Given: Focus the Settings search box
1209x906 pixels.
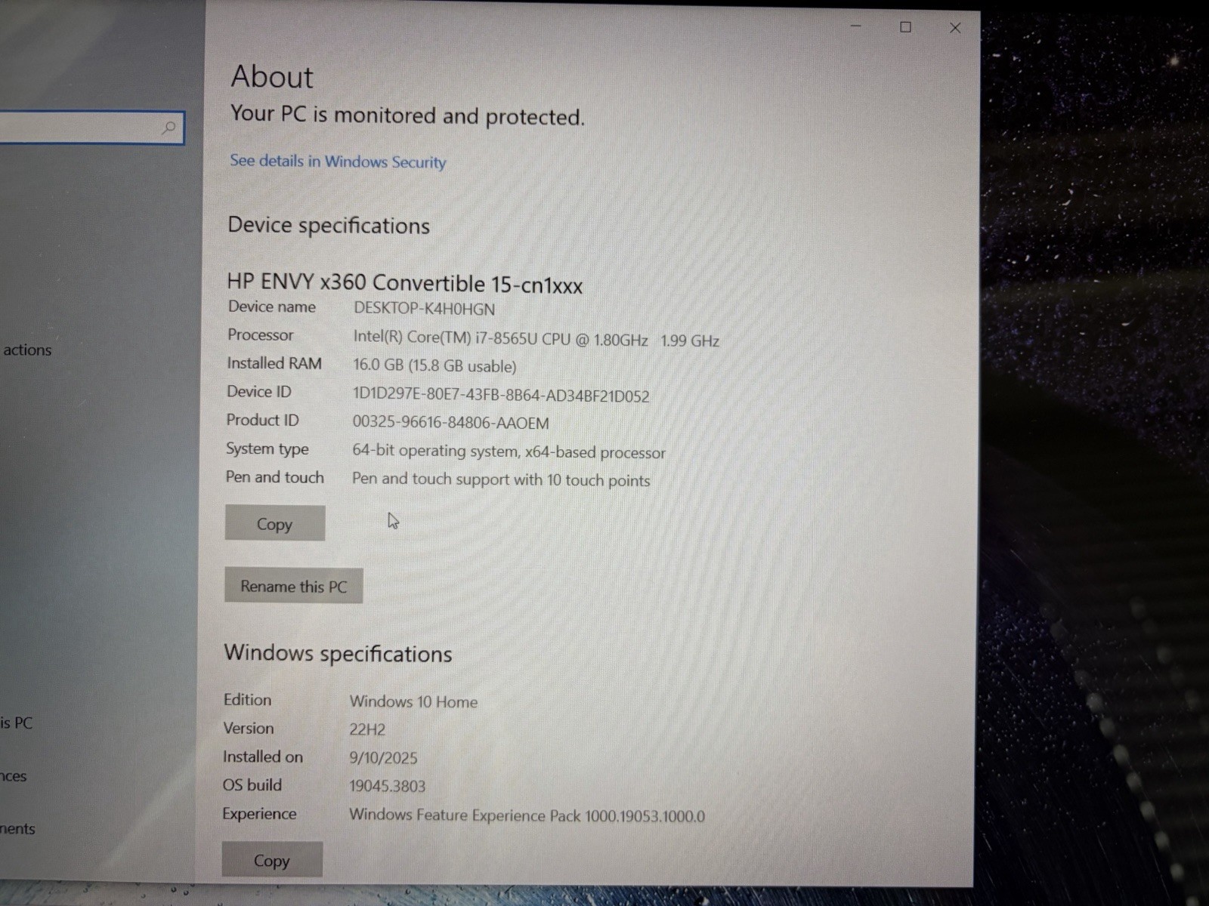Looking at the screenshot, I should tap(91, 128).
